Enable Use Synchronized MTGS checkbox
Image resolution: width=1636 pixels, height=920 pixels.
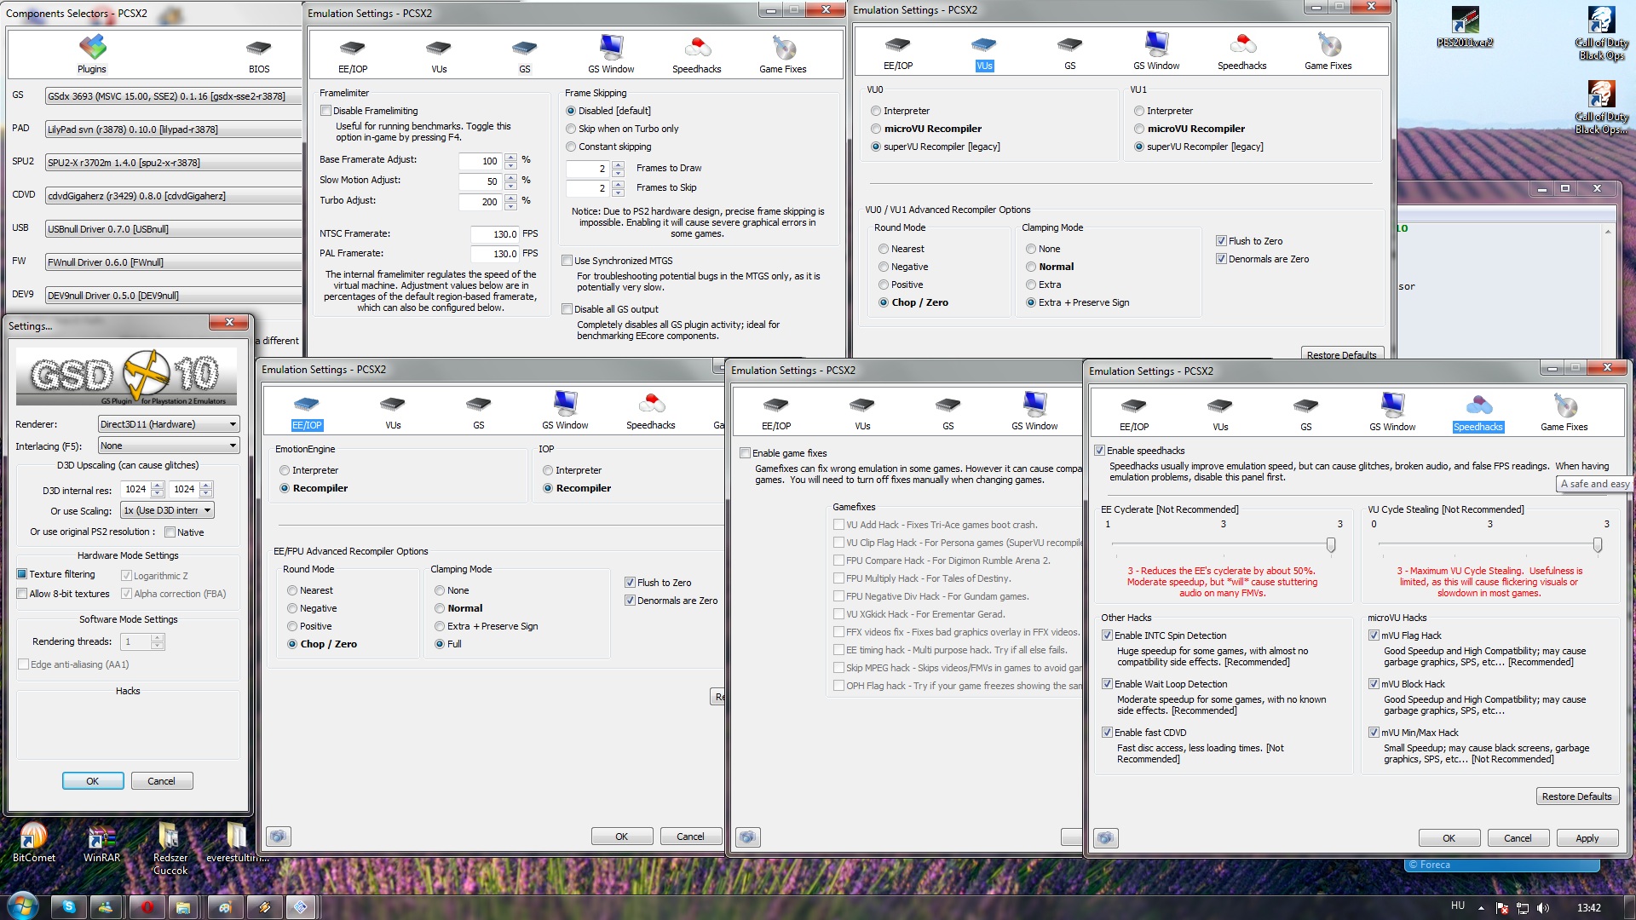[x=567, y=261]
